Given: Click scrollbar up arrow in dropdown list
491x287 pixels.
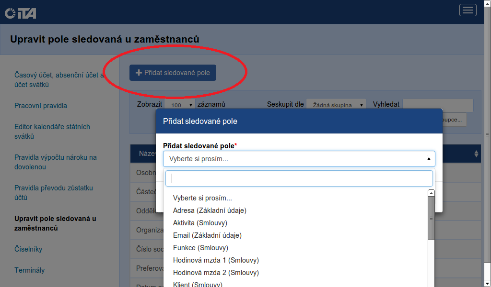Looking at the screenshot, I should [431, 193].
